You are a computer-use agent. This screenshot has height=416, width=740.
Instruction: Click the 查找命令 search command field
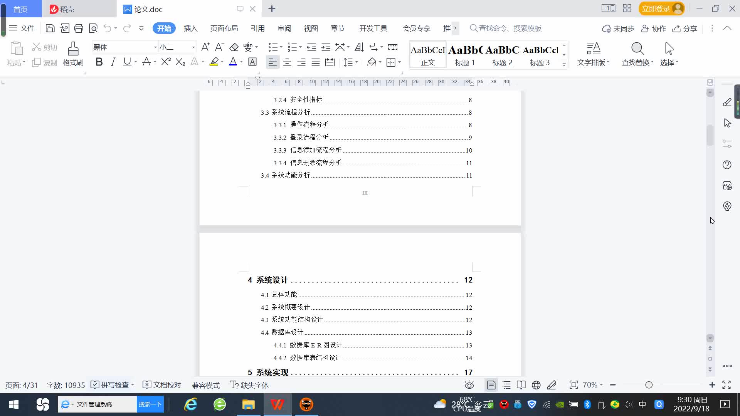click(510, 29)
